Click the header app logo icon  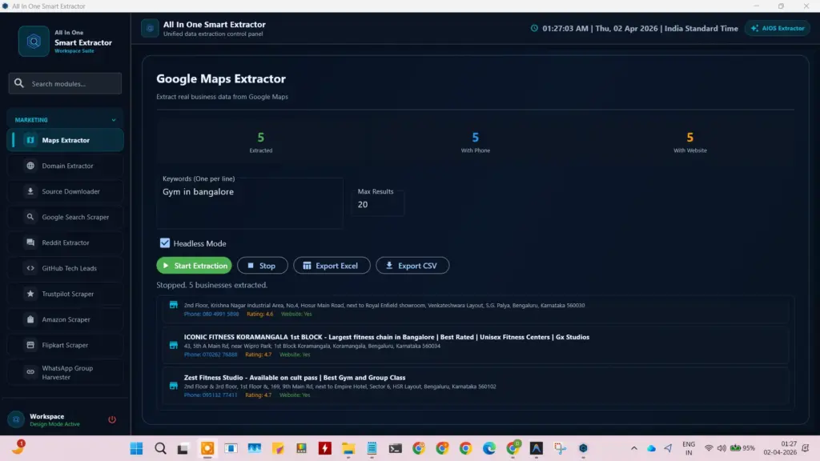coord(150,28)
